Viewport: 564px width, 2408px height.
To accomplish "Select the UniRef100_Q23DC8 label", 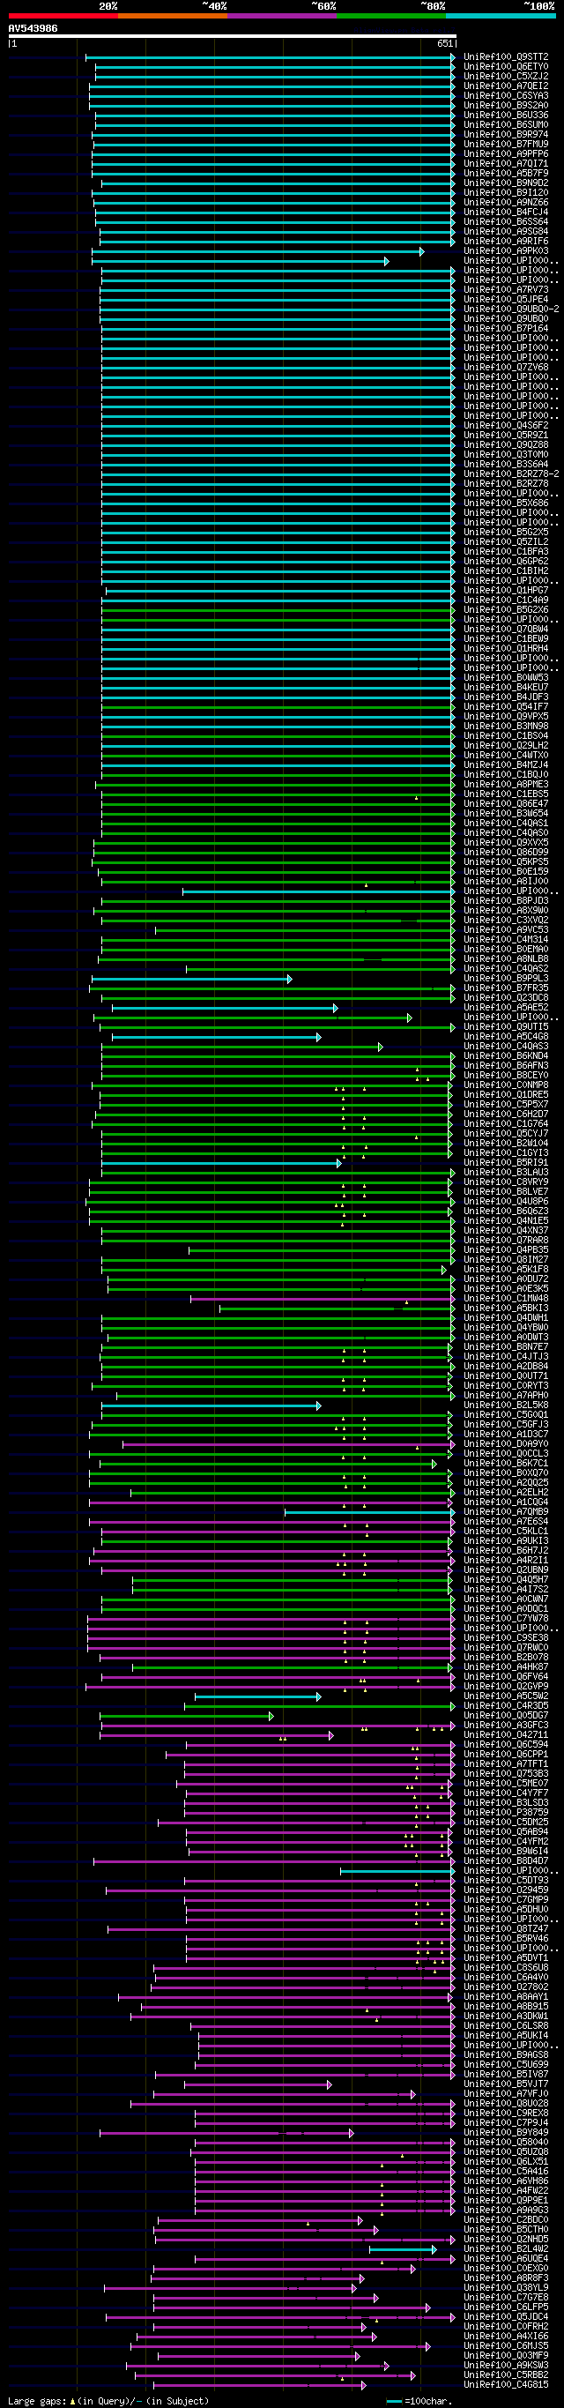I will 505,998.
